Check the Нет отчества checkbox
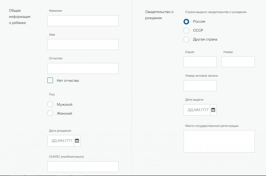The image size is (266, 176). point(50,80)
